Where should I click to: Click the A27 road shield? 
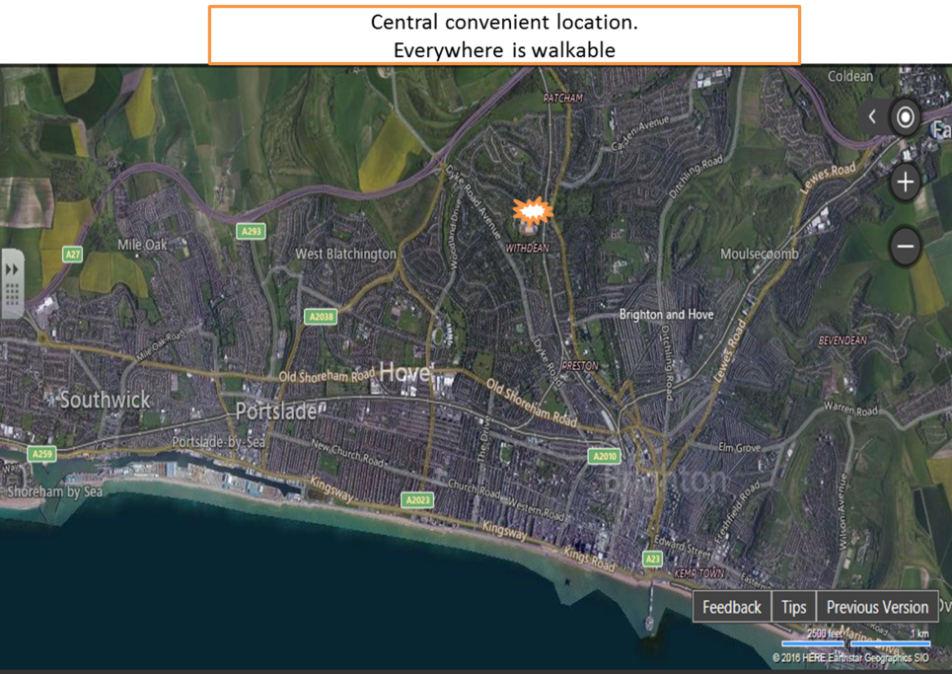tap(72, 254)
